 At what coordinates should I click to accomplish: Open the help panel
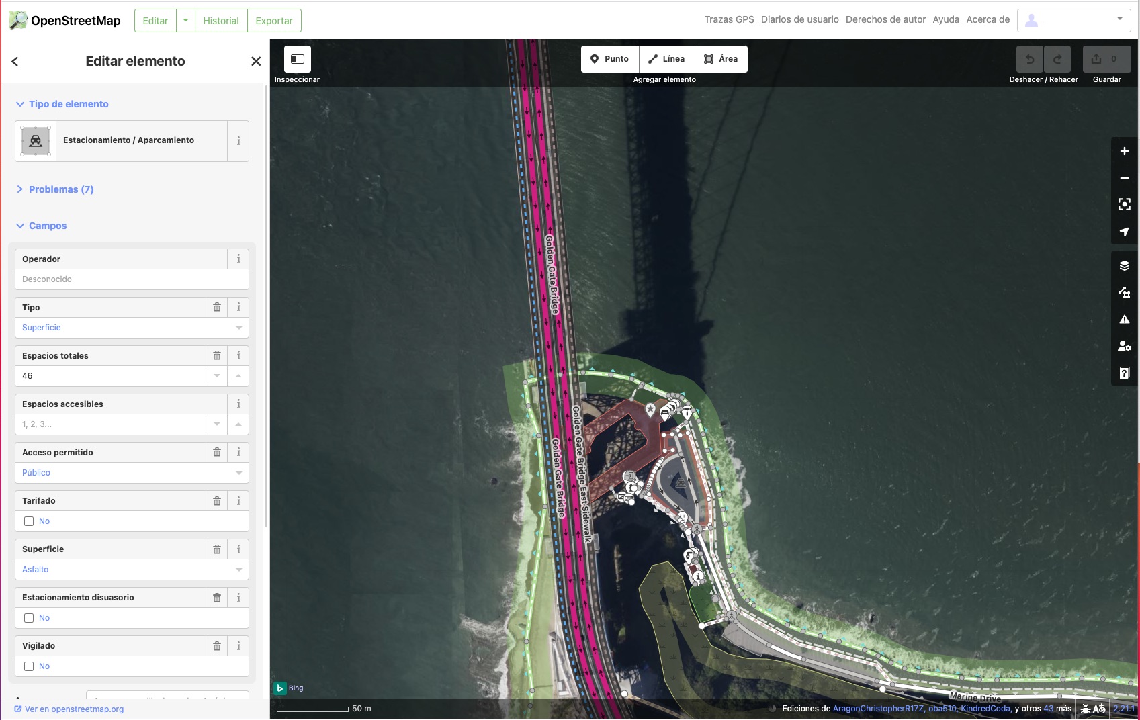[x=1125, y=373]
